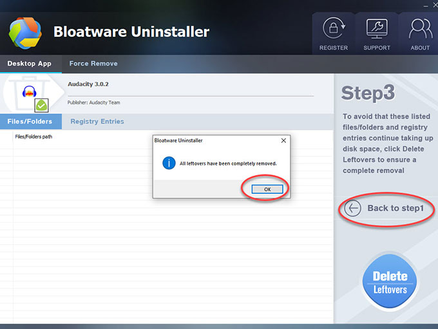This screenshot has height=329, width=438.
Task: Click the green checkmark badge
Action: 41,106
